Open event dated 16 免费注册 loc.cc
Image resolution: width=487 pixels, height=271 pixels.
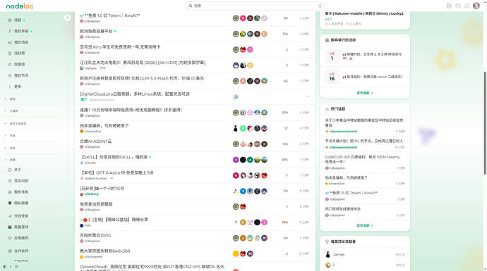click(x=365, y=77)
